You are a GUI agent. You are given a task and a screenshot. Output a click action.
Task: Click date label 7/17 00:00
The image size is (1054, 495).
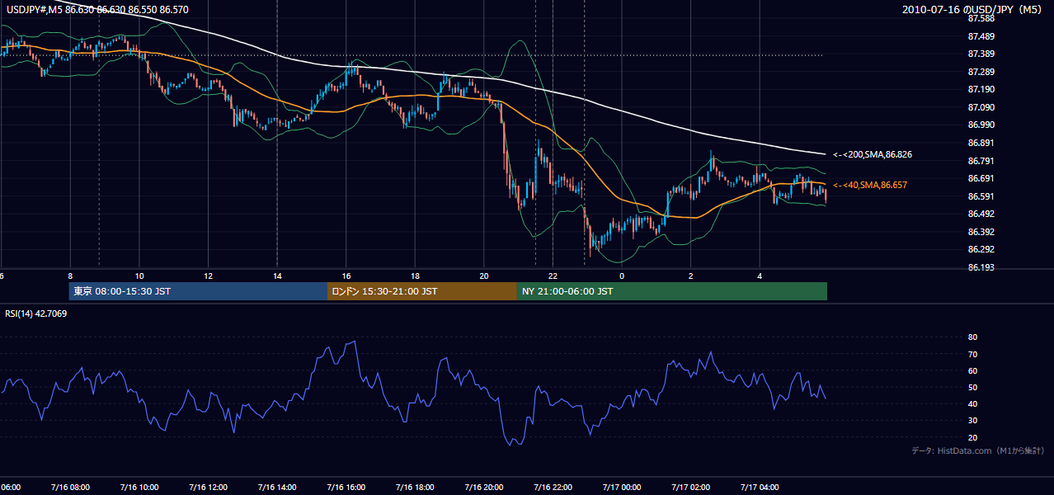click(x=622, y=488)
